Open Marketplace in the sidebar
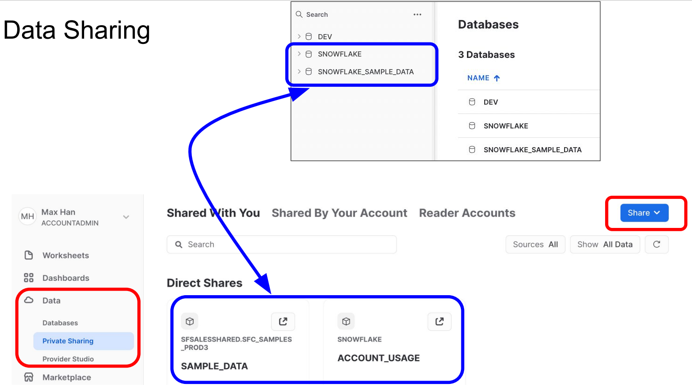This screenshot has height=390, width=692. [x=67, y=377]
